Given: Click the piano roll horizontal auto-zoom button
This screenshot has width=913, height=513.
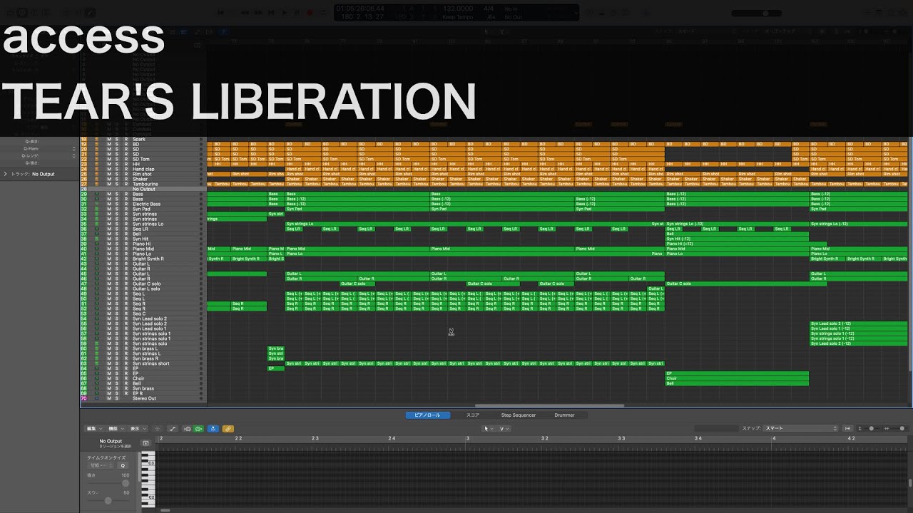Looking at the screenshot, I should click(x=848, y=428).
